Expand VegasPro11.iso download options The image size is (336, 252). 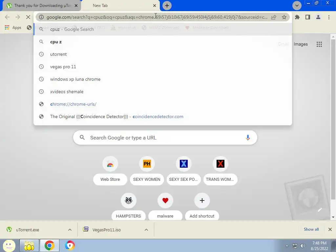tap(146, 230)
